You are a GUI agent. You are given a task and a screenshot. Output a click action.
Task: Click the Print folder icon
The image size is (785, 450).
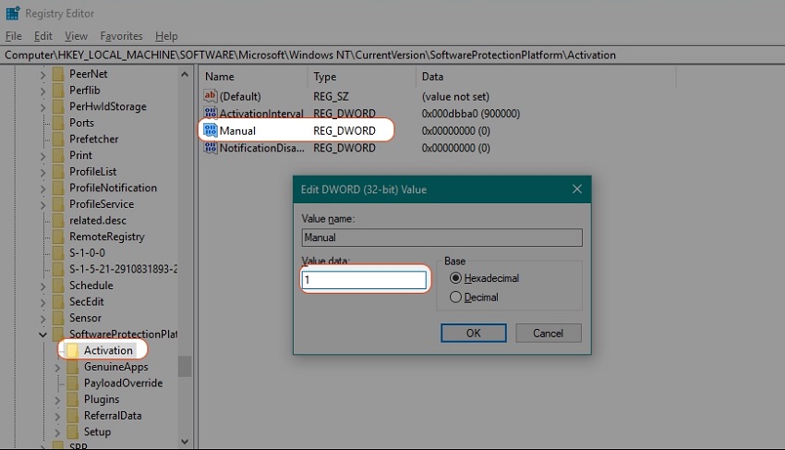pos(58,155)
